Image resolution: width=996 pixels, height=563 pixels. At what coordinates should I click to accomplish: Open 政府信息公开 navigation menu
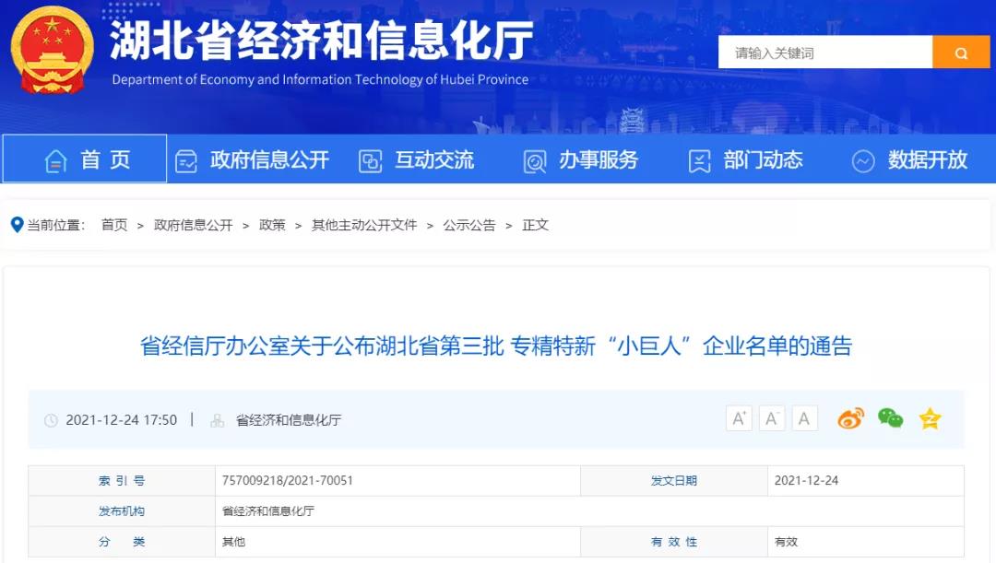point(252,160)
